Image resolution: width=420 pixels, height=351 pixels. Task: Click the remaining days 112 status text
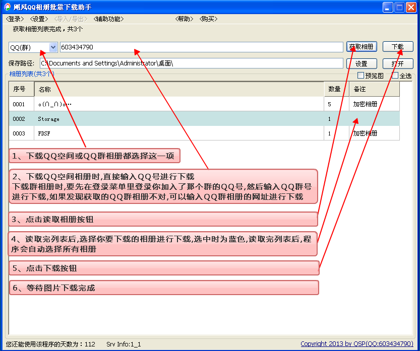[x=50, y=344]
